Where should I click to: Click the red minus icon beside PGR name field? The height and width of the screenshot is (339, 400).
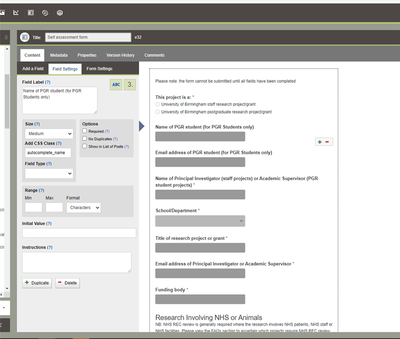pyautogui.click(x=327, y=142)
